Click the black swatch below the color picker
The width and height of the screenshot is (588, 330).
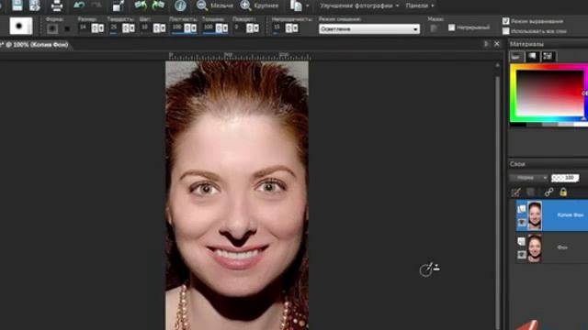pyautogui.click(x=518, y=125)
